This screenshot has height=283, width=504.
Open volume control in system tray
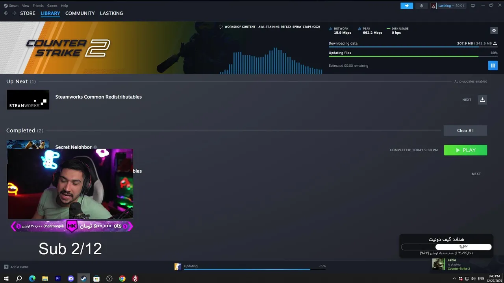click(x=473, y=279)
